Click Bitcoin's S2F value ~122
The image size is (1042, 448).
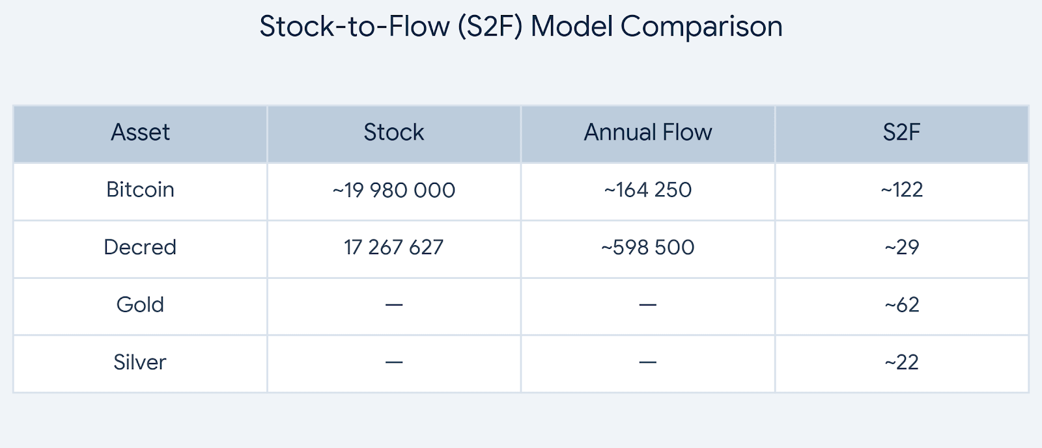(901, 190)
